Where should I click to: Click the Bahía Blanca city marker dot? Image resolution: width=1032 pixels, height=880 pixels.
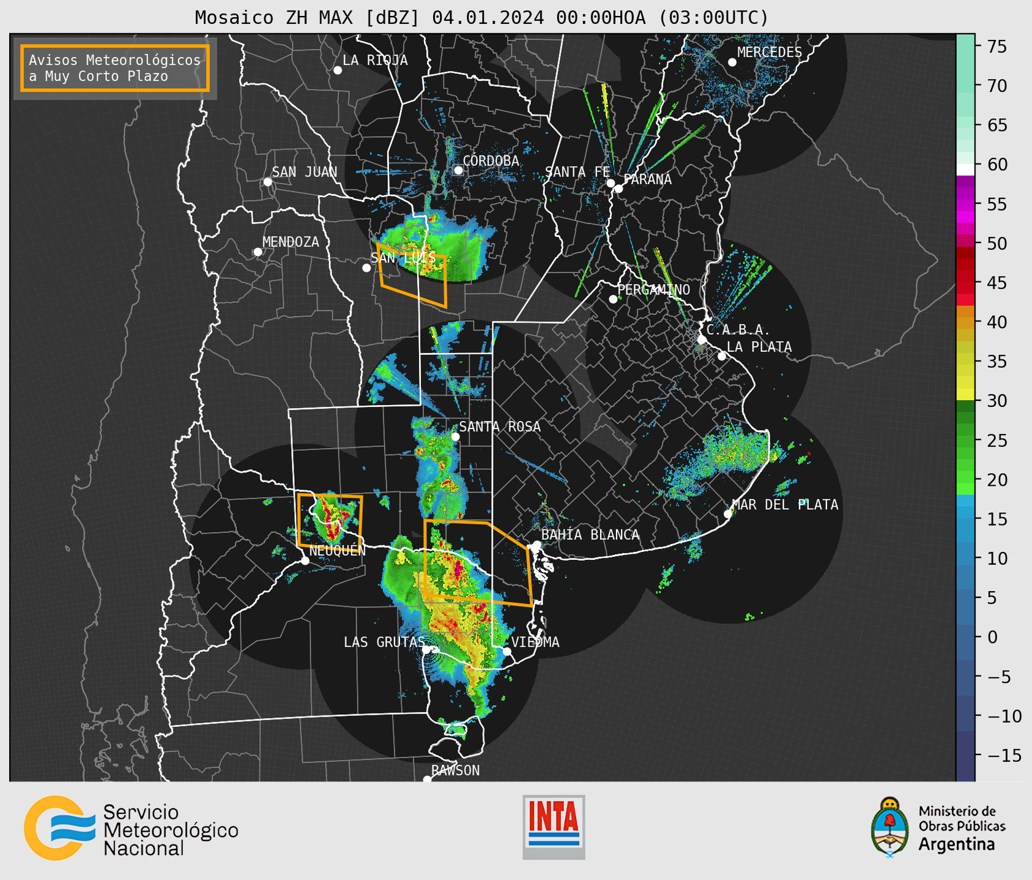536,545
